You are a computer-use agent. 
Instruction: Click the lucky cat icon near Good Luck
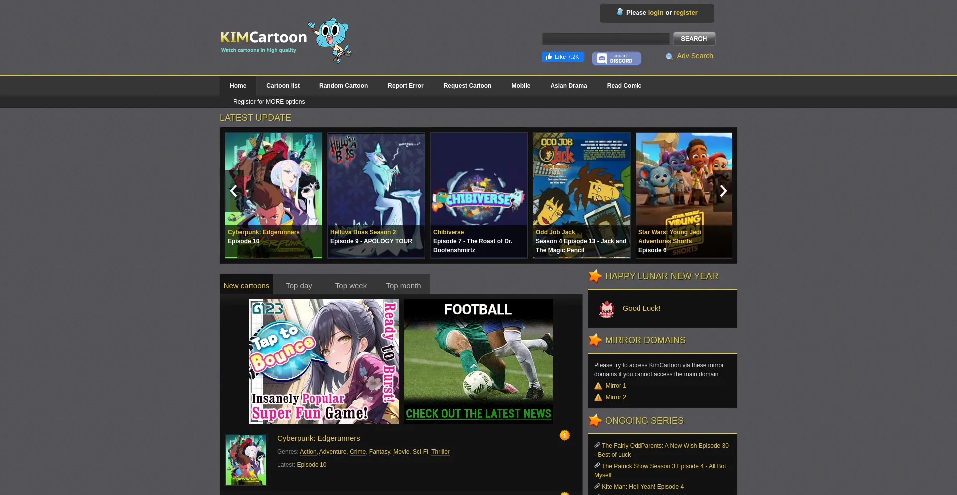point(607,309)
